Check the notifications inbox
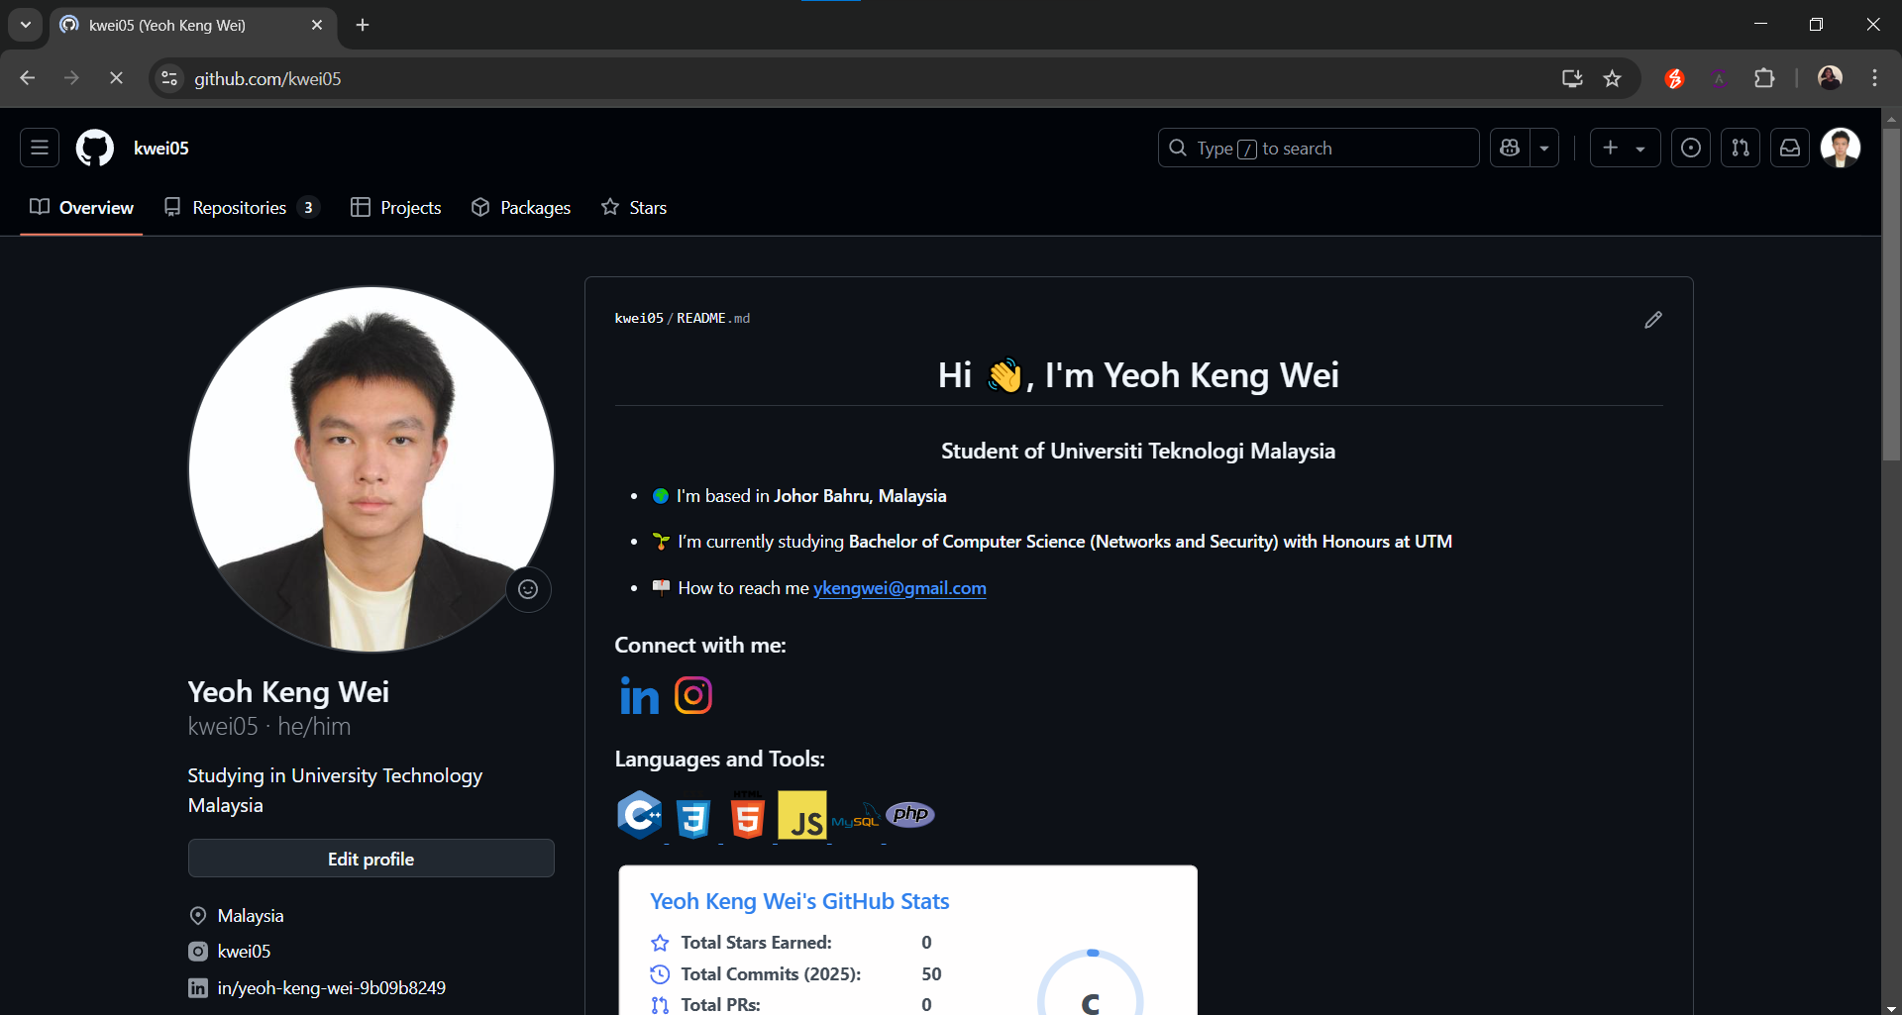This screenshot has height=1015, width=1902. (1789, 147)
